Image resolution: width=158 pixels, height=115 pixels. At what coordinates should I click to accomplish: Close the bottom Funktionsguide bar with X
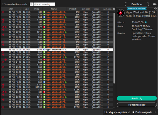point(155,112)
